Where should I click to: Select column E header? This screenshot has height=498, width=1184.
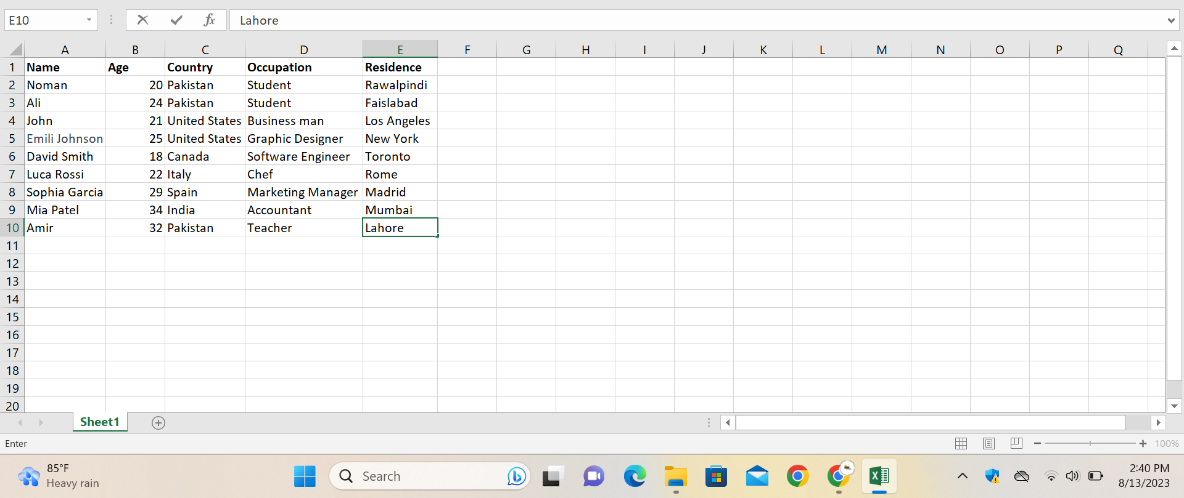400,49
